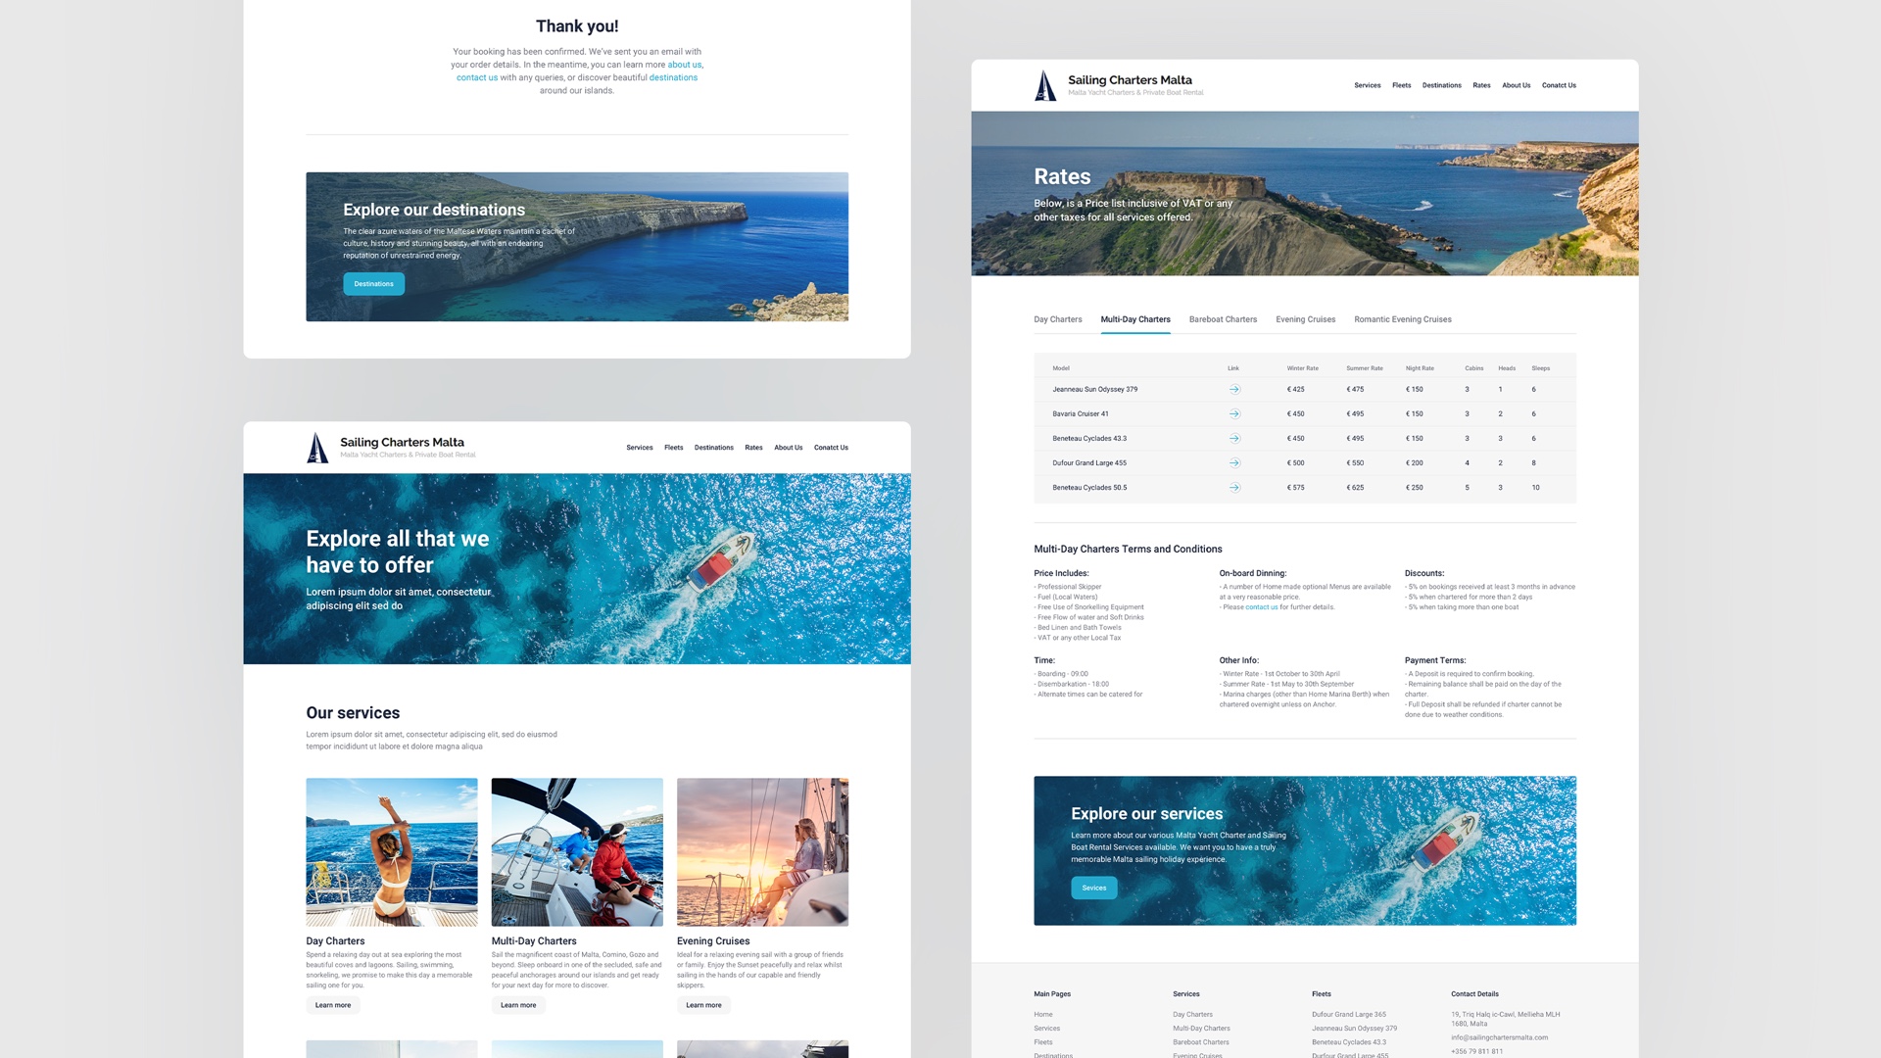
Task: Follow the 'about us' link in the thank-you message
Action: [685, 65]
